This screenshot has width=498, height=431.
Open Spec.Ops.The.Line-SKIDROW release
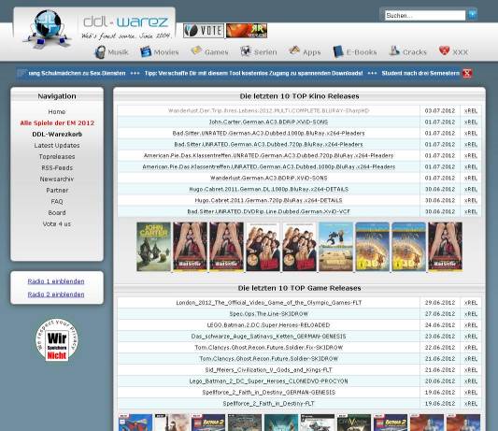[269, 314]
